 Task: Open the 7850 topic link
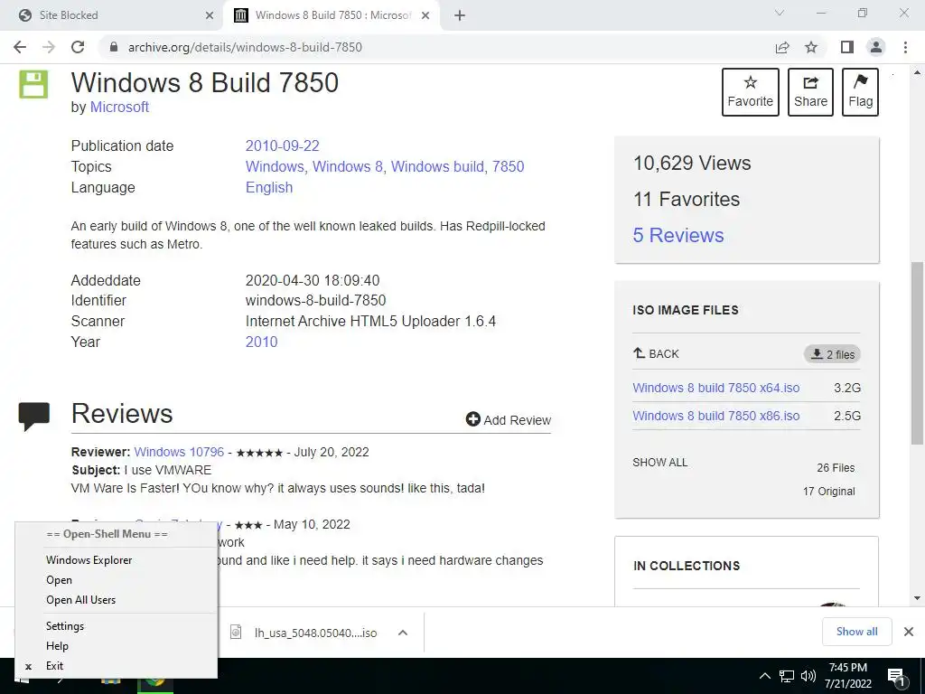[508, 166]
